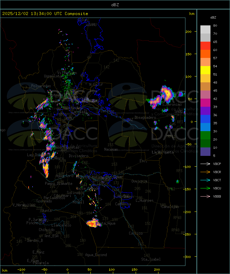Click the Cochico map label
The width and height of the screenshot is (230, 274).
(136, 233)
